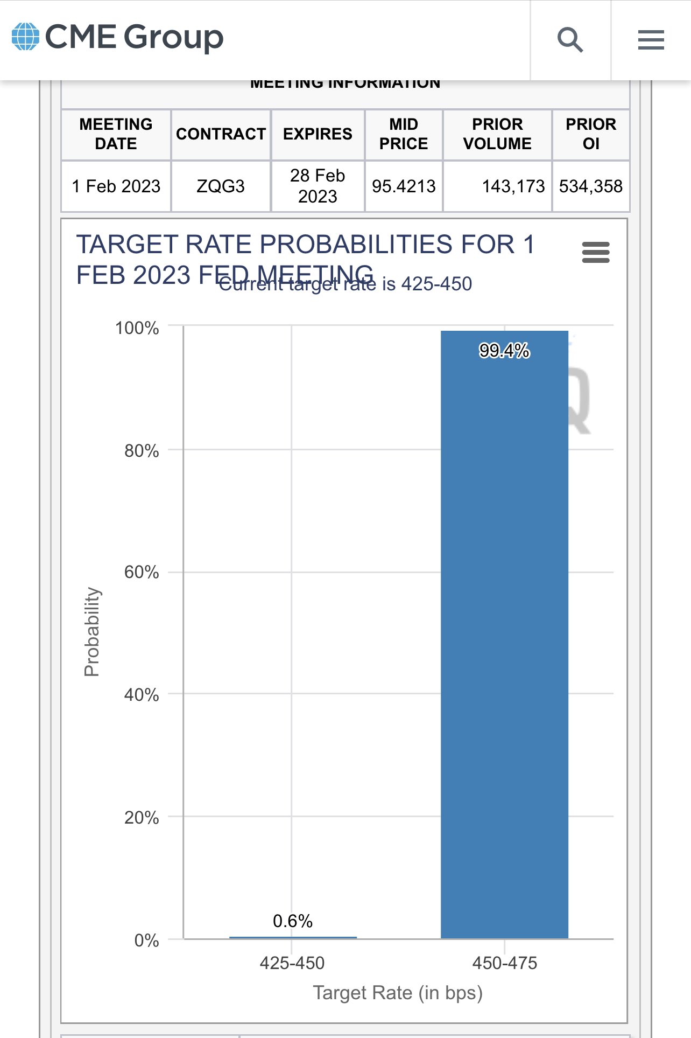This screenshot has width=691, height=1038.
Task: Click the 0.6% data label
Action: click(x=293, y=921)
